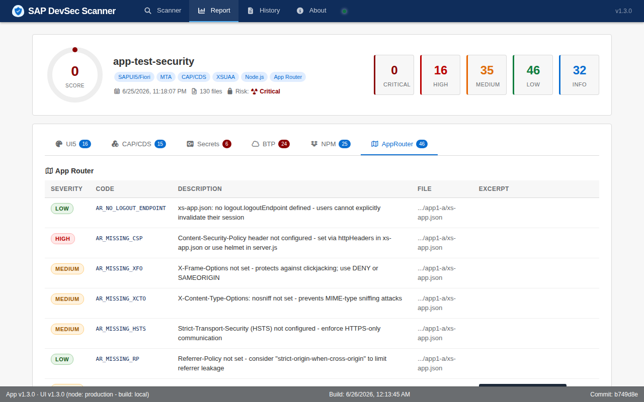This screenshot has height=402, width=644.
Task: Click file path in AR_MISSING_XFO row
Action: [437, 273]
